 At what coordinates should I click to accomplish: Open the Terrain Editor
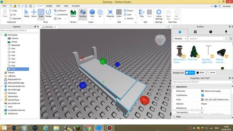tap(73, 13)
